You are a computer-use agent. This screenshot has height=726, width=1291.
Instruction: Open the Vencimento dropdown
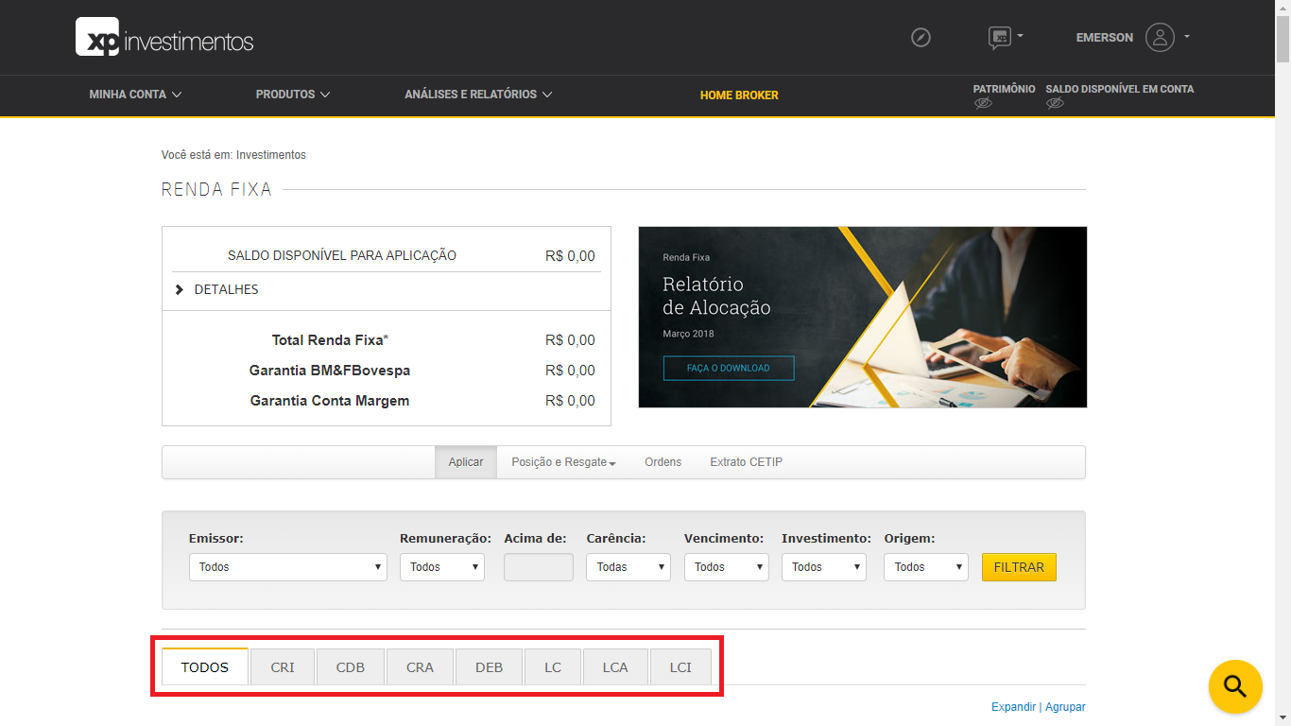pos(727,567)
